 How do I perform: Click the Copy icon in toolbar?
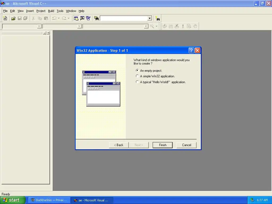40,18
